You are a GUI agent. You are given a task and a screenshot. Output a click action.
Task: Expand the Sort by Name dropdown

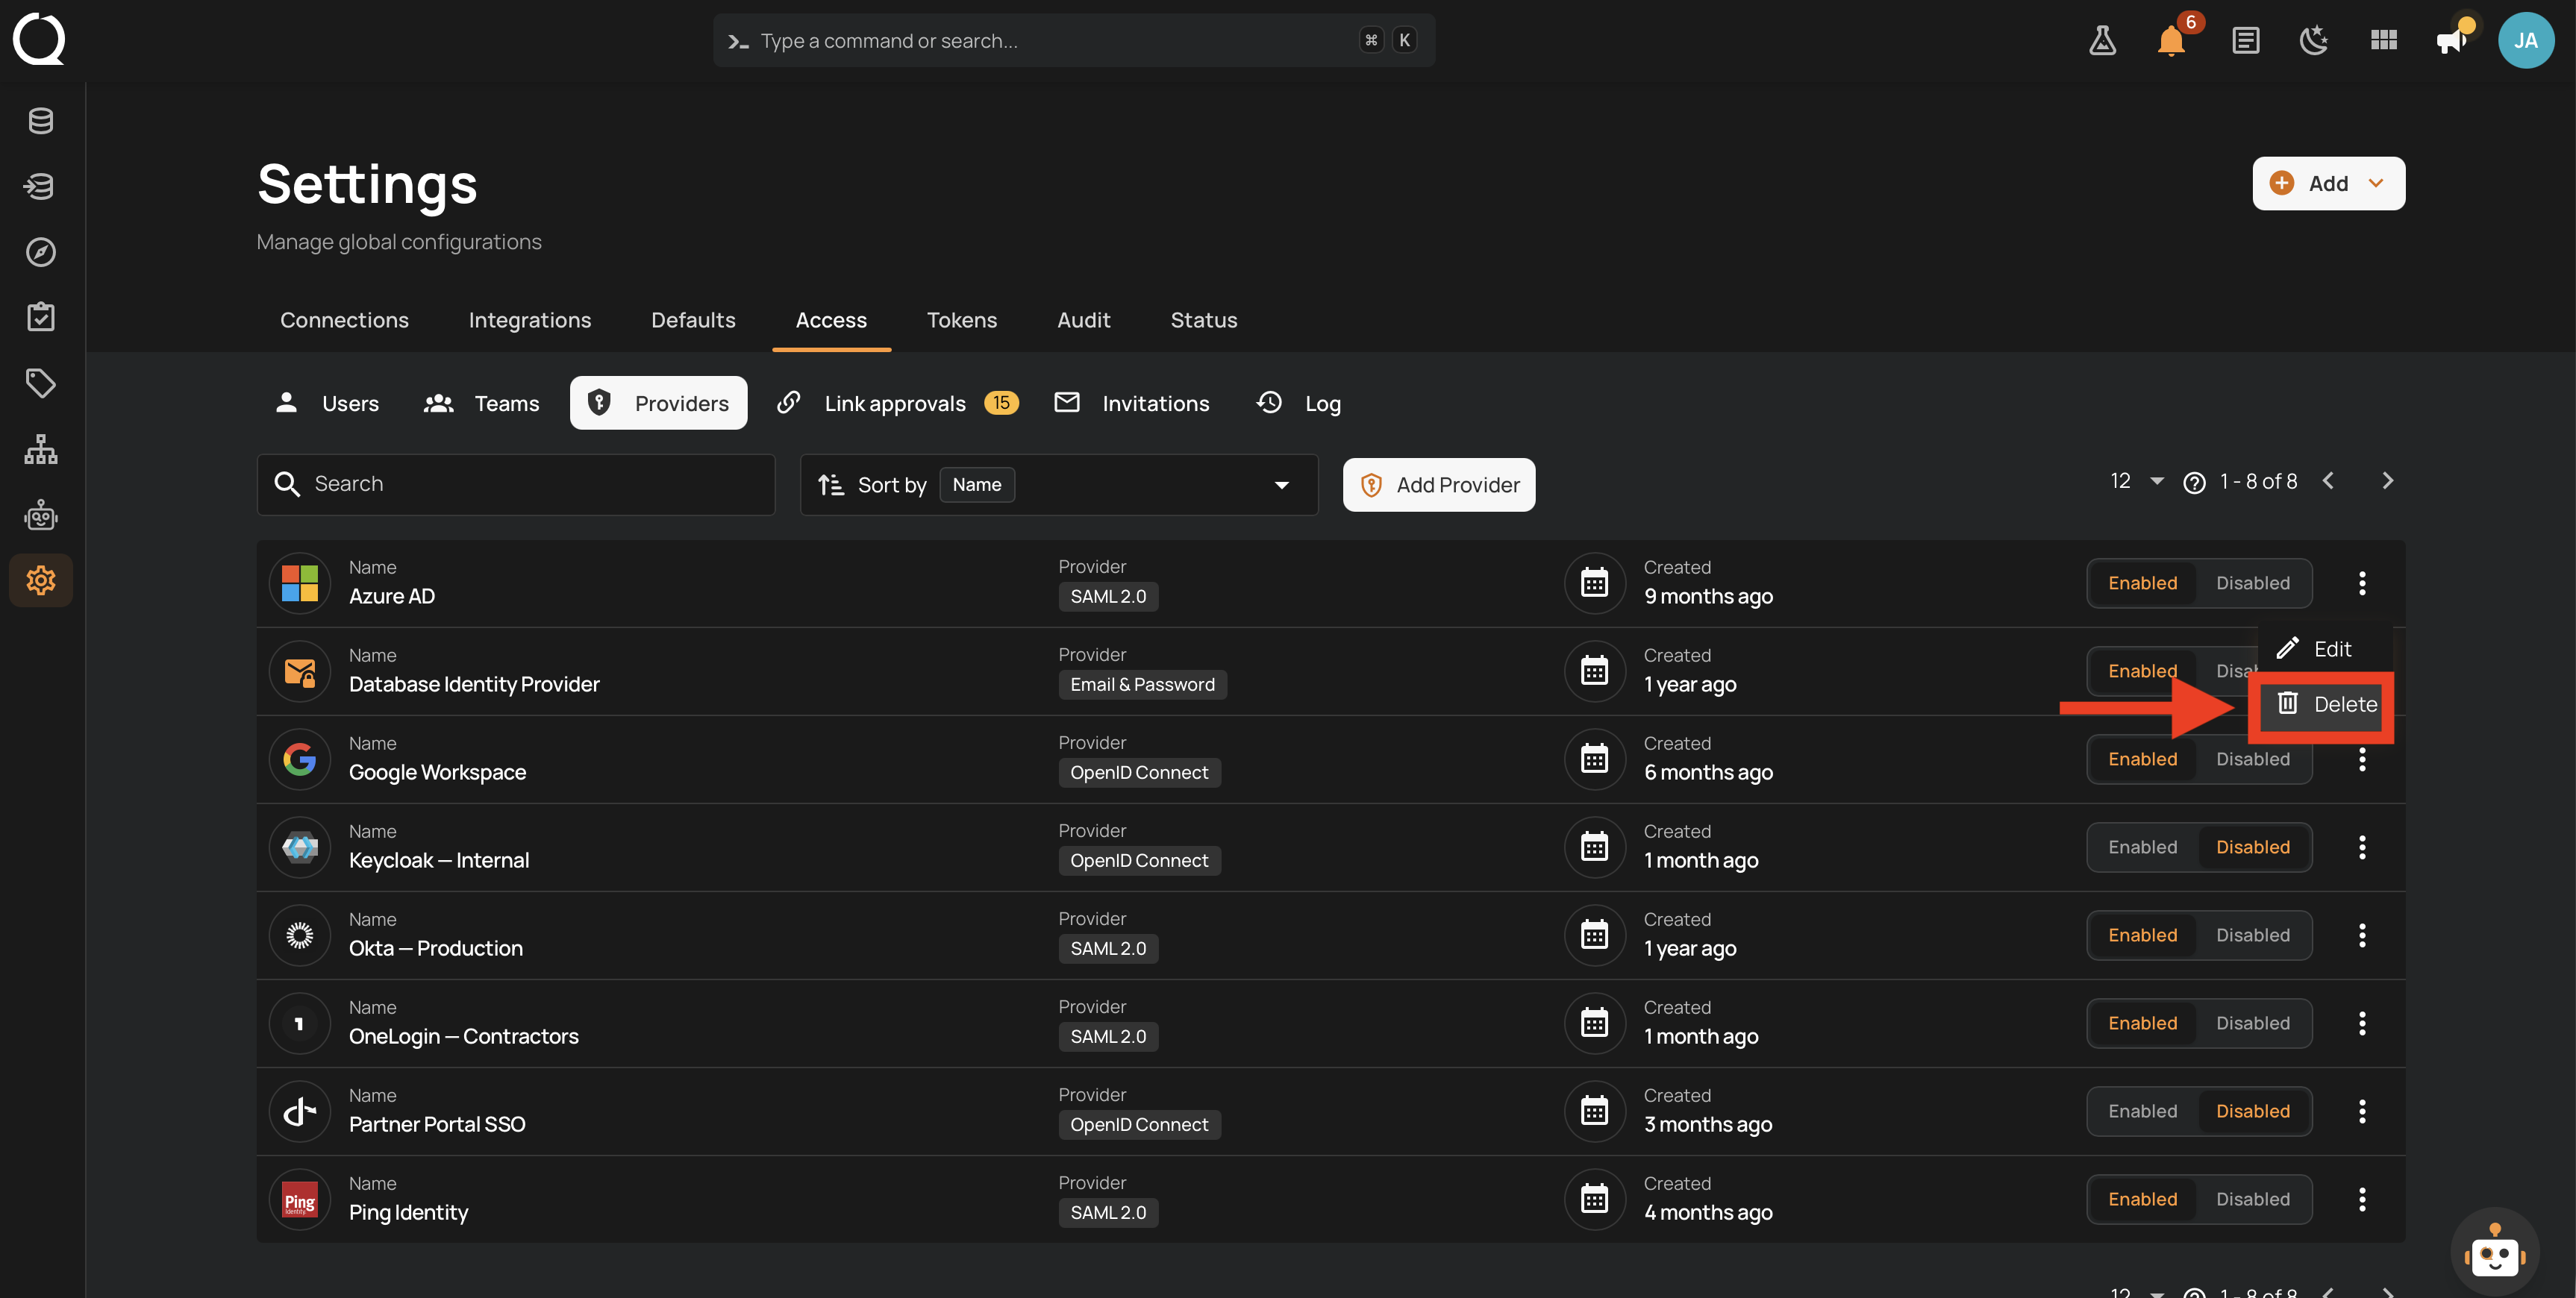1059,485
